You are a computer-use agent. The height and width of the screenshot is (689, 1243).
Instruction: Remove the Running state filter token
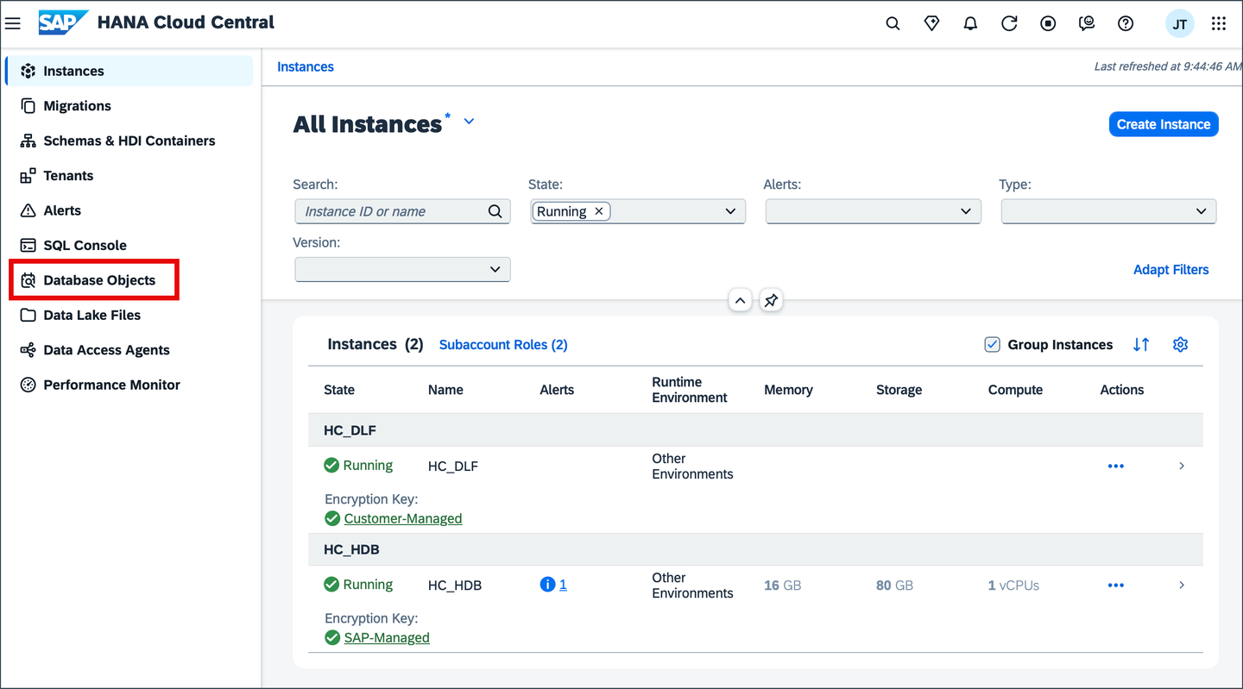click(599, 211)
